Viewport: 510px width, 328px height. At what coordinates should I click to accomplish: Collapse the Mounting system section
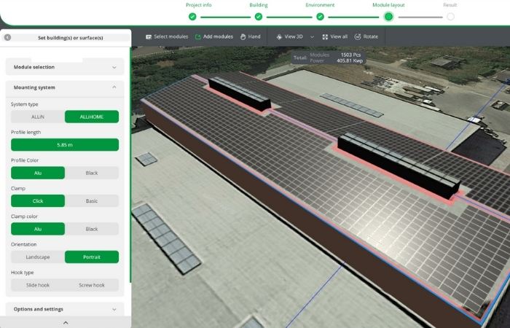coord(65,87)
